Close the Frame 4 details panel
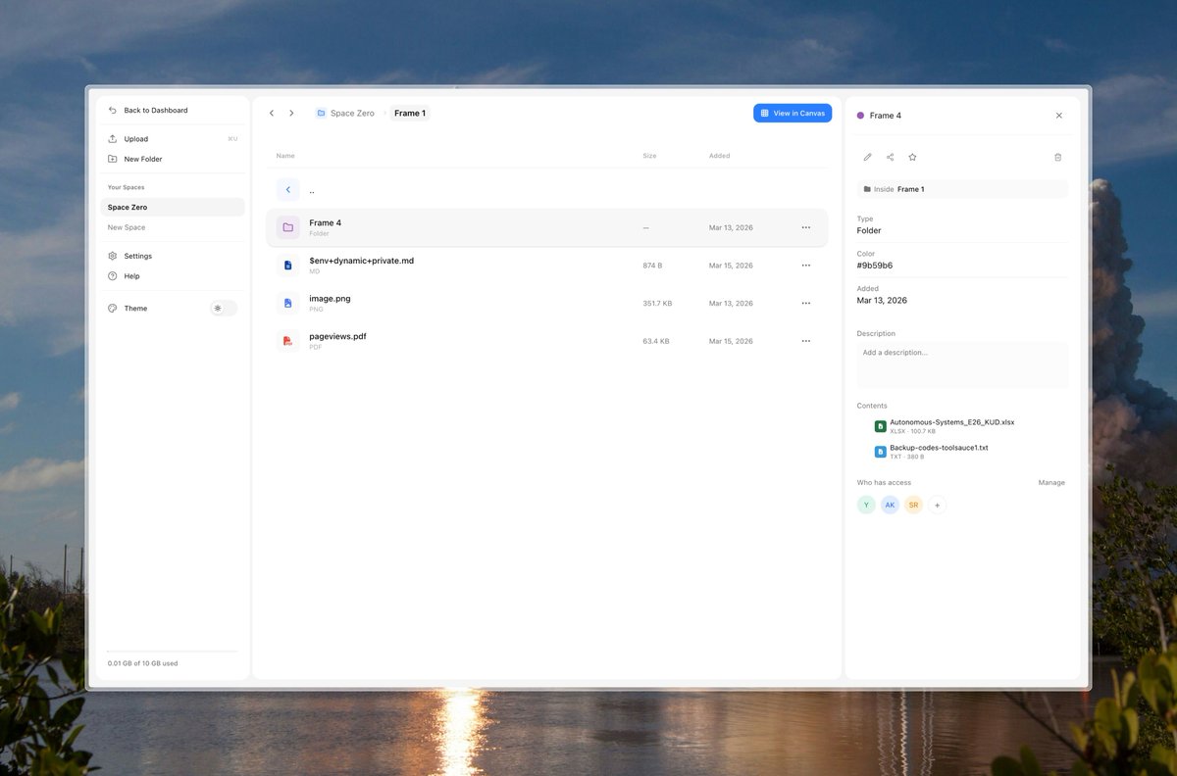1177x776 pixels. pos(1059,116)
